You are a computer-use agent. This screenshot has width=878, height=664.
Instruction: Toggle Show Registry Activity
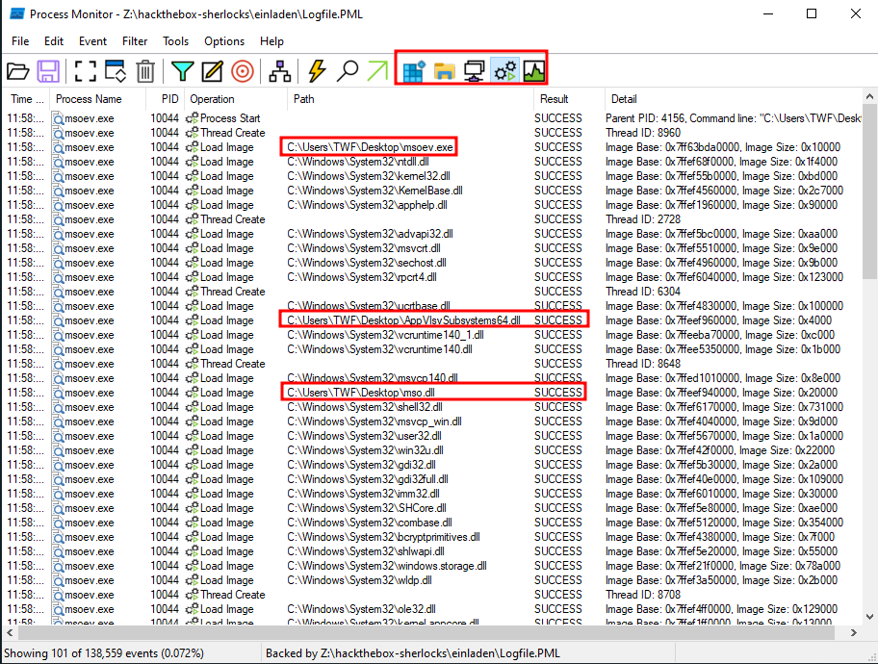pyautogui.click(x=414, y=70)
